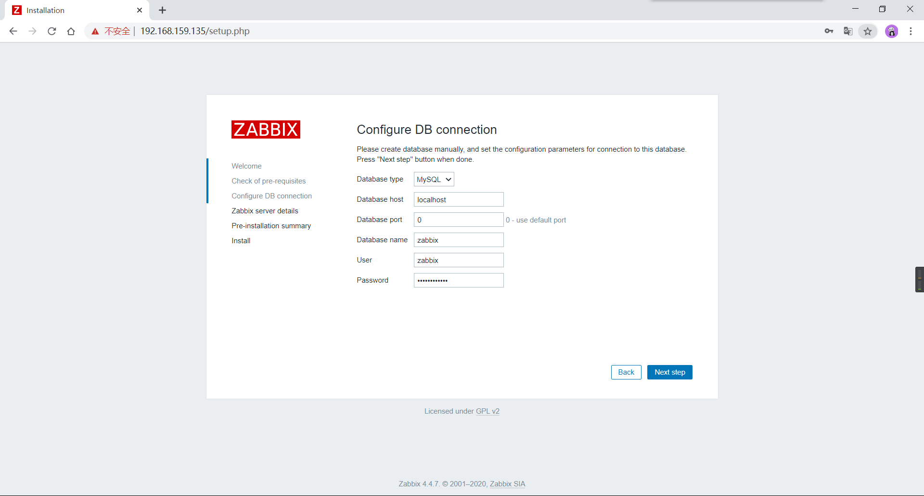Click into the Database port field
The image size is (924, 496).
click(x=459, y=220)
